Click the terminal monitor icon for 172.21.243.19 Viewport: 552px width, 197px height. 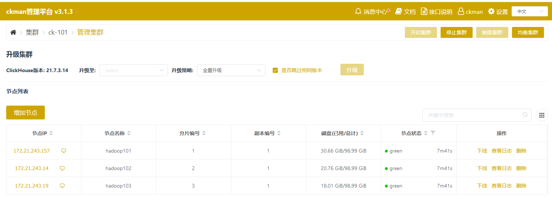click(62, 186)
